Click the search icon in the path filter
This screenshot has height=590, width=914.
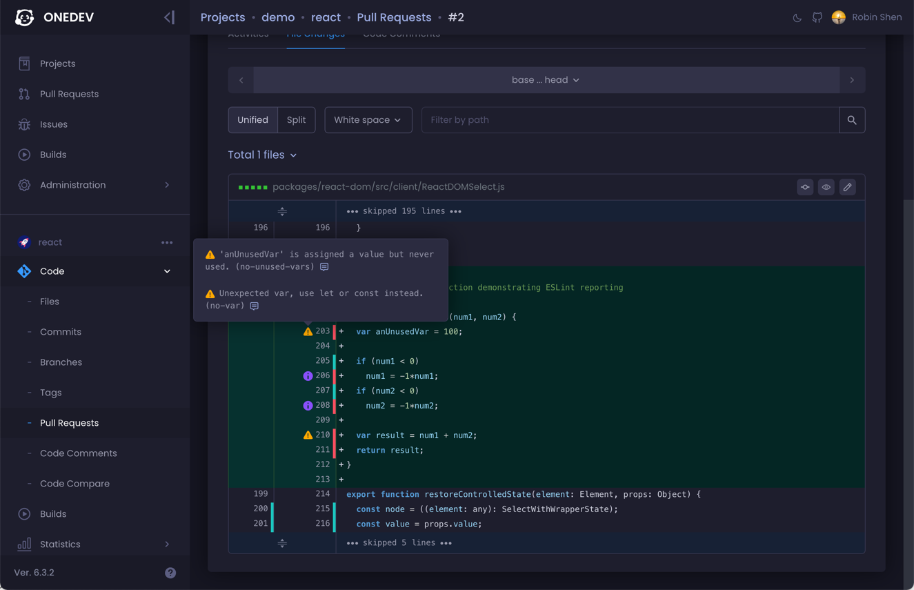click(851, 119)
